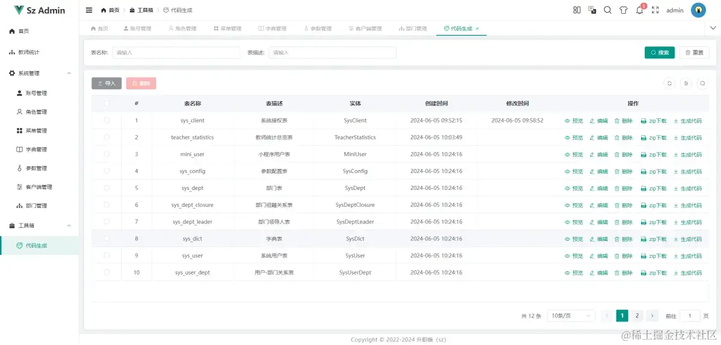Image resolution: width=721 pixels, height=345 pixels.
Task: Toggle fullscreen mode icon
Action: click(656, 10)
